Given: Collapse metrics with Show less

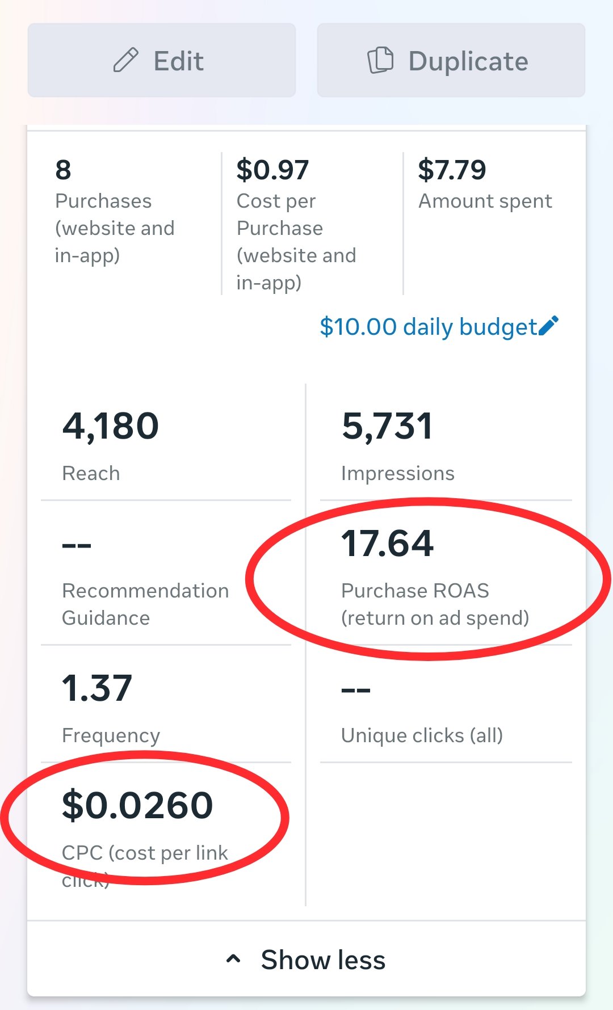Looking at the screenshot, I should point(306,960).
